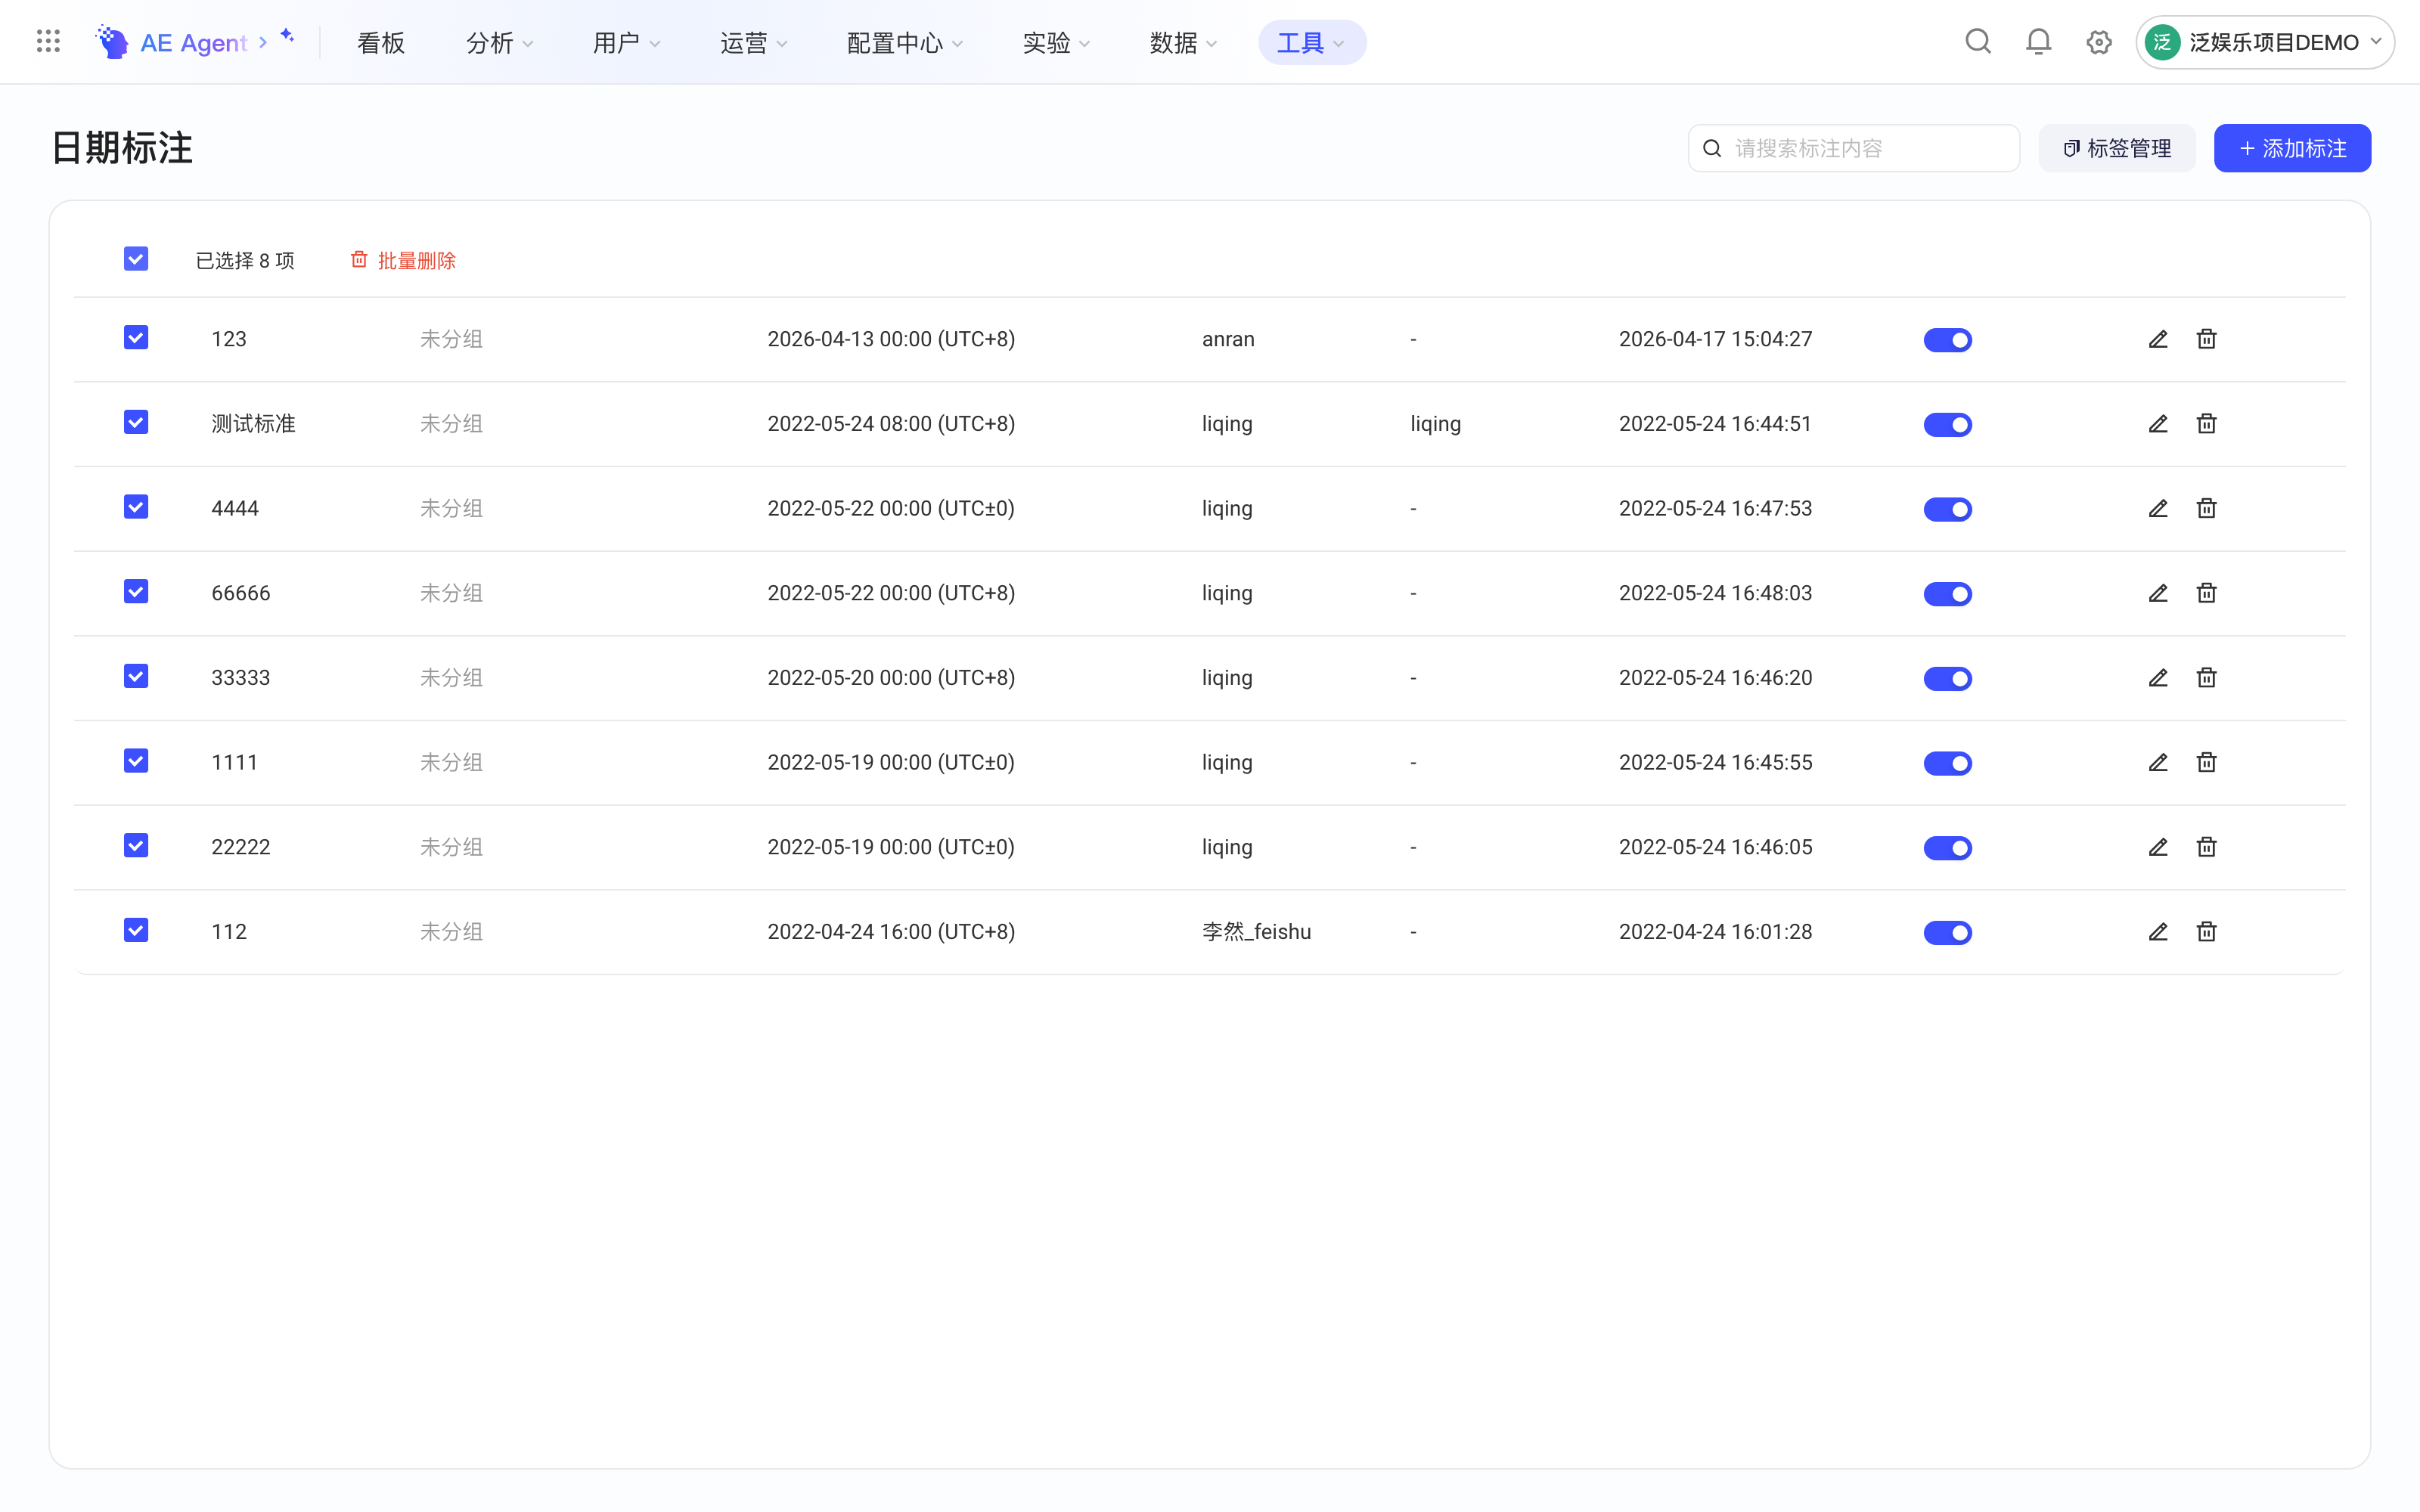Image resolution: width=2420 pixels, height=1512 pixels.
Task: Open the 泛娱乐项目DEMO project switcher
Action: [2264, 42]
